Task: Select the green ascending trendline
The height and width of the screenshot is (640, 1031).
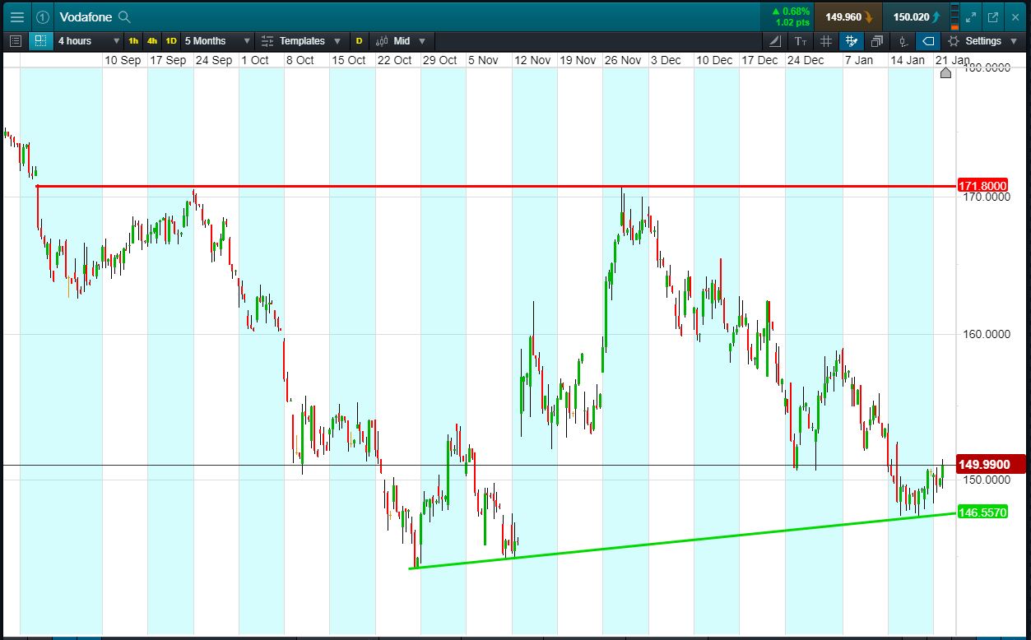Action: coord(683,540)
